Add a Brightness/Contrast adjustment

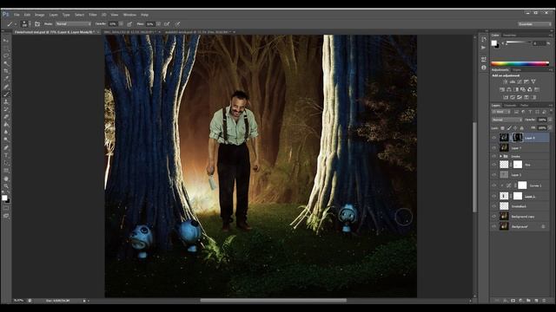505,81
